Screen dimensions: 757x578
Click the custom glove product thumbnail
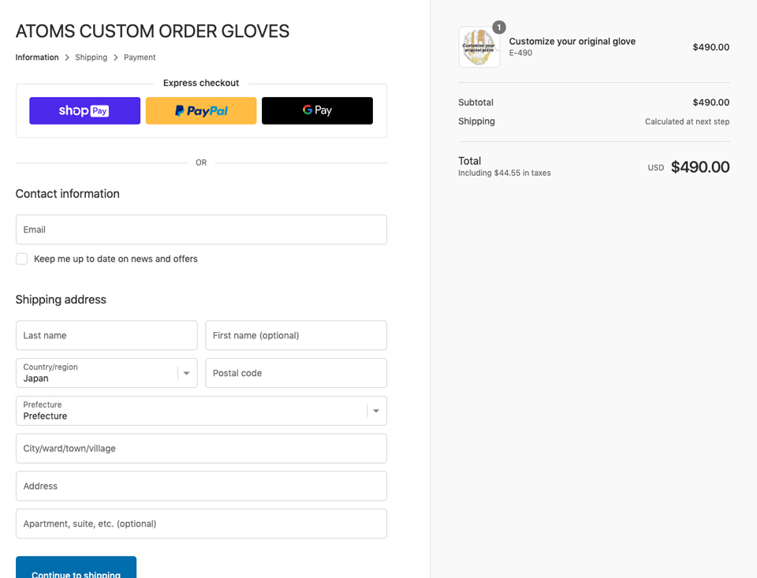tap(479, 47)
